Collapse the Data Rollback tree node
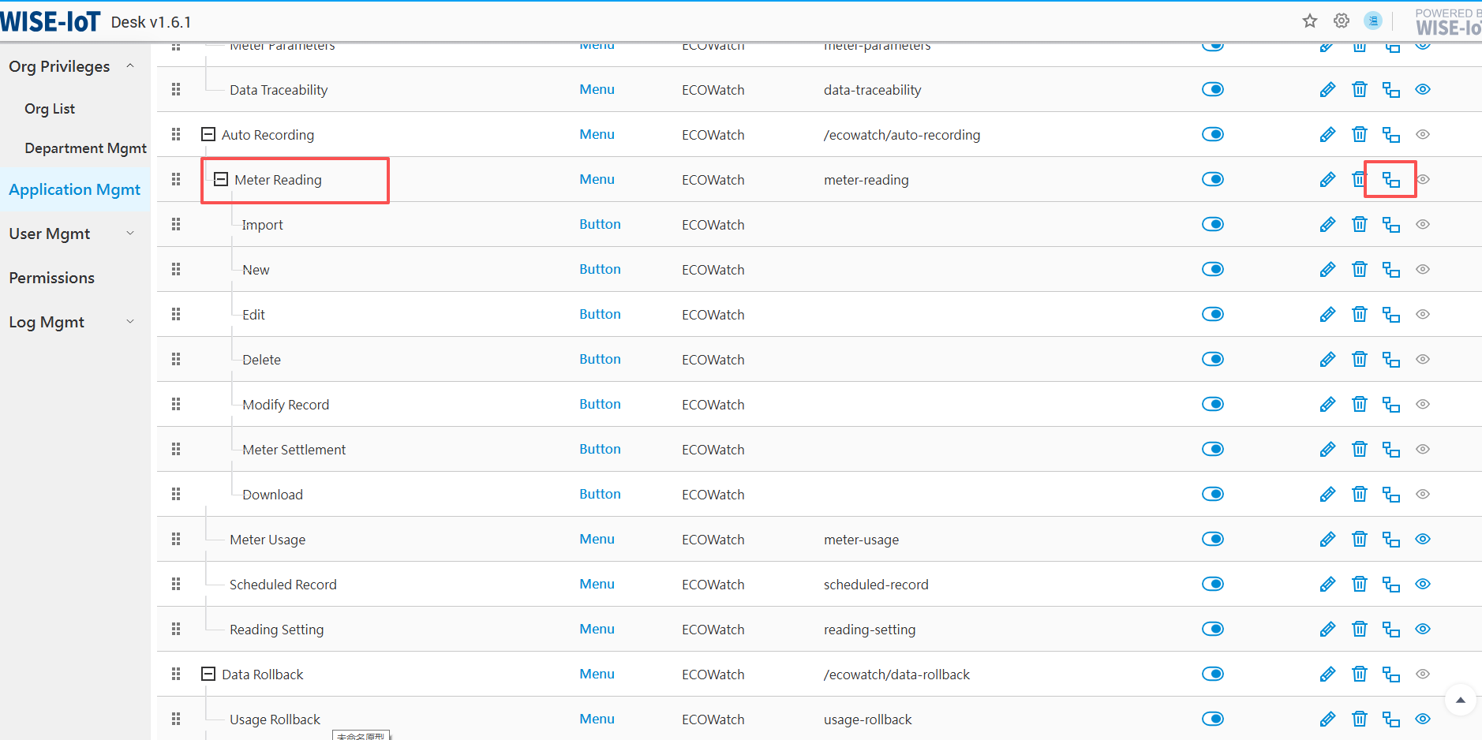1482x740 pixels. (208, 675)
